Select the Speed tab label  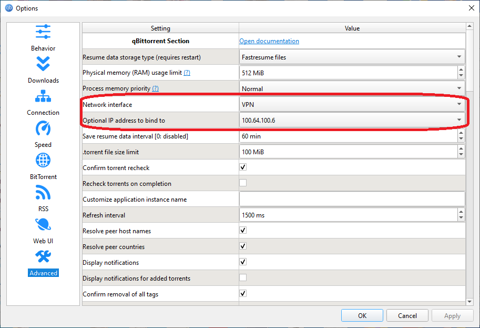[43, 145]
